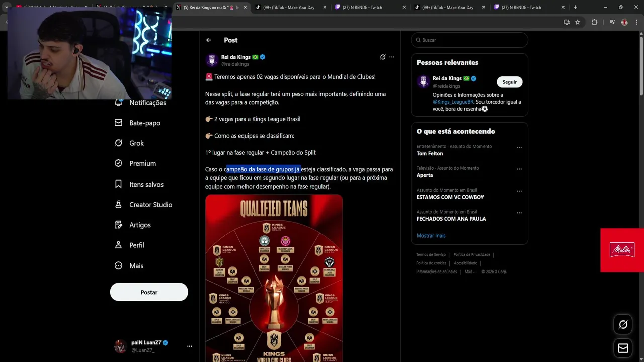The image size is (644, 362).
Task: Click the 'Como as equipes se classificam' line
Action: click(x=250, y=136)
